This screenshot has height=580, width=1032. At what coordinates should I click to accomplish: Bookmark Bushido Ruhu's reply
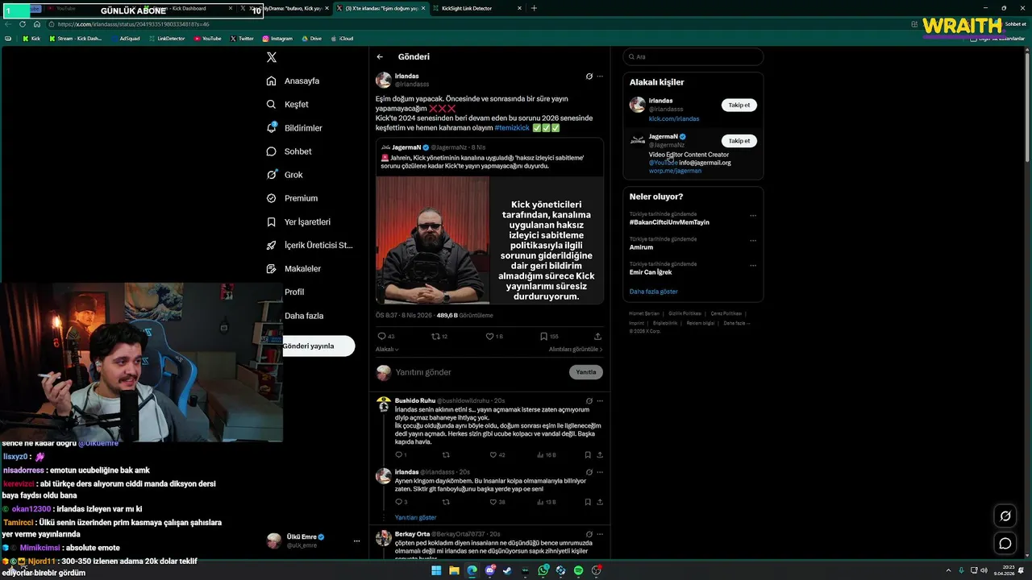[x=588, y=455]
